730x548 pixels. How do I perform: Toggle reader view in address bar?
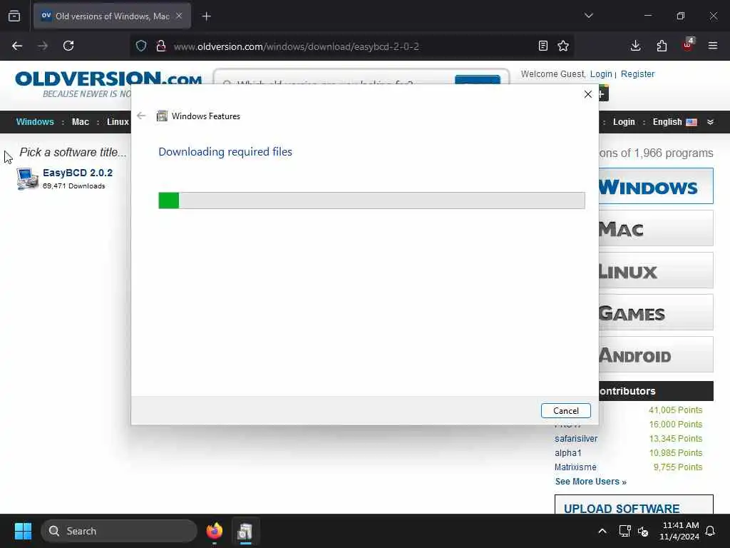coord(543,46)
